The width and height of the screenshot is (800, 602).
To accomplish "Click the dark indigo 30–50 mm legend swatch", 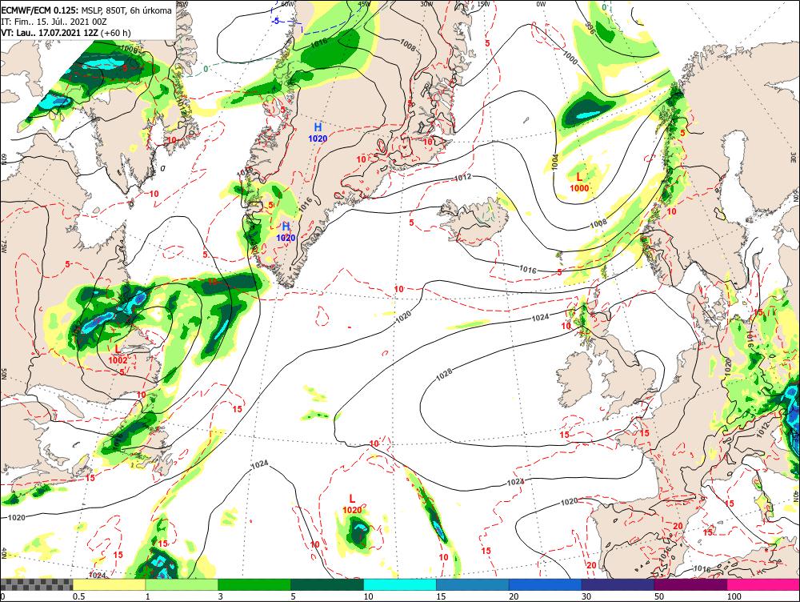I will pos(618,584).
